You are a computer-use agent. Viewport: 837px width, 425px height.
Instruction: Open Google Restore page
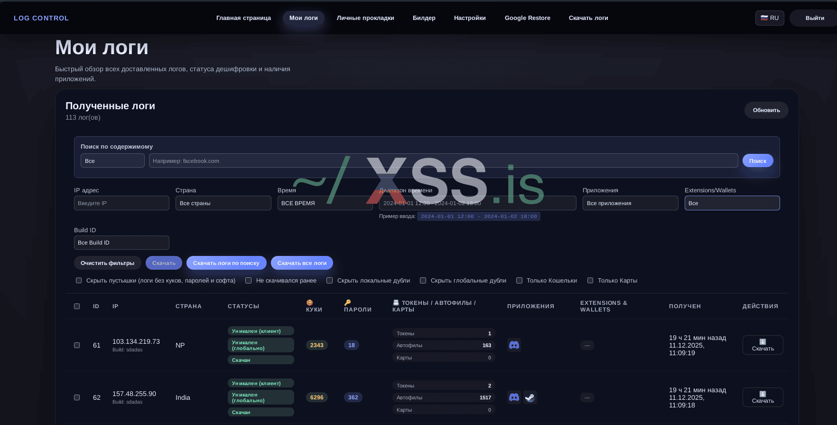pos(528,18)
